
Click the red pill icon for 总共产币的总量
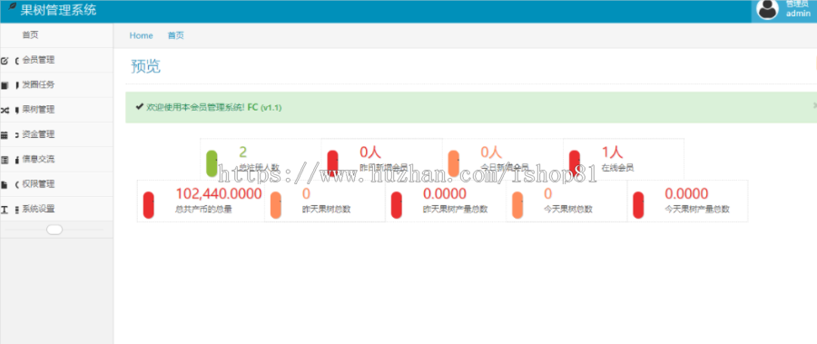[149, 205]
